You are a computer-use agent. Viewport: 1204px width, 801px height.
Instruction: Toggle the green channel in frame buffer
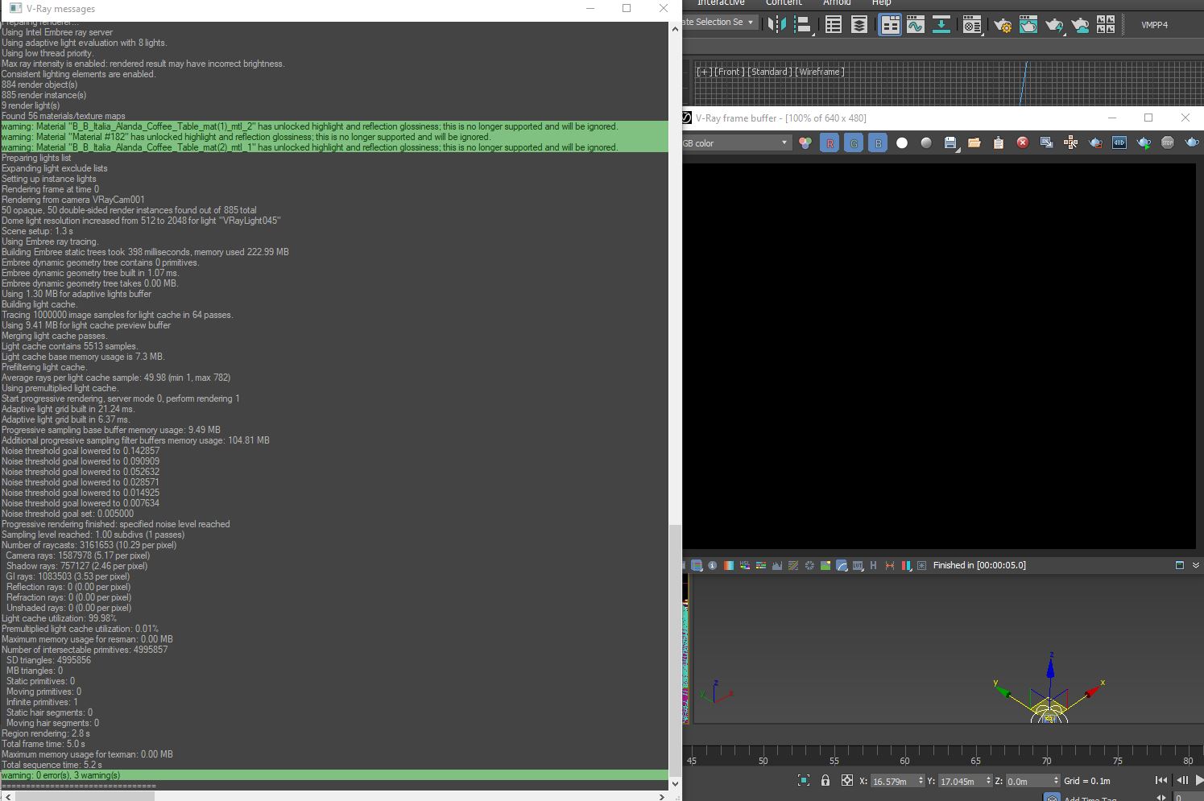point(854,143)
